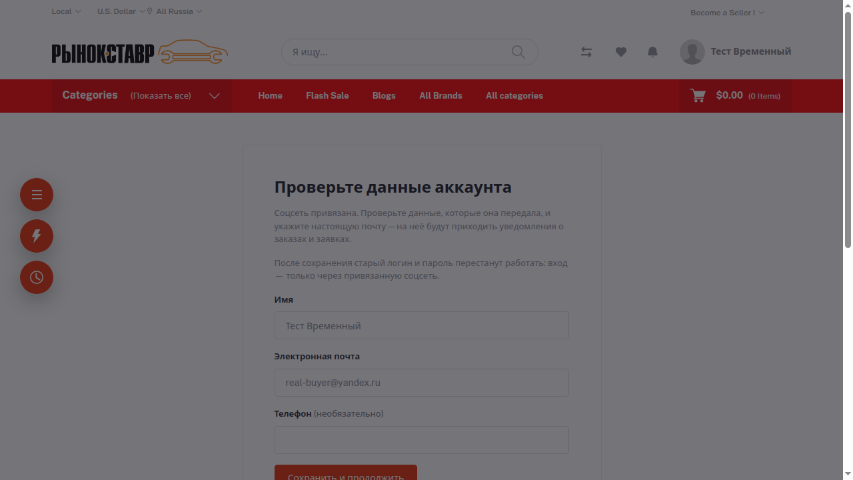Open the shopping cart icon
853x480 pixels.
pos(698,95)
